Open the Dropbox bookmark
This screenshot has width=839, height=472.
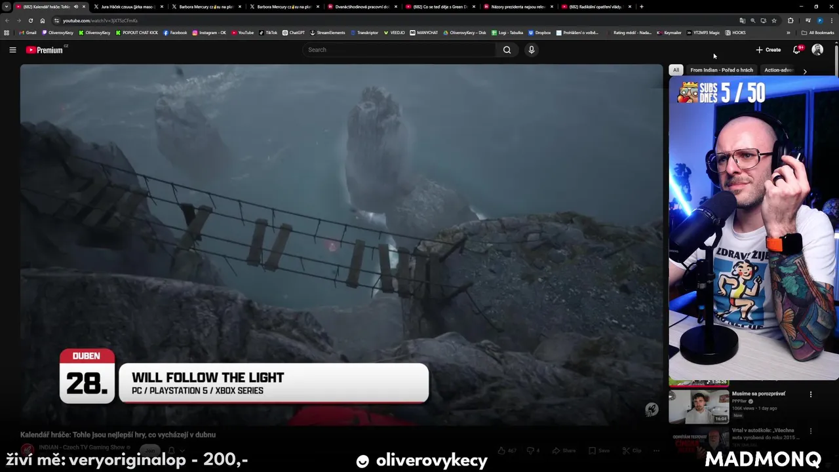coord(539,32)
